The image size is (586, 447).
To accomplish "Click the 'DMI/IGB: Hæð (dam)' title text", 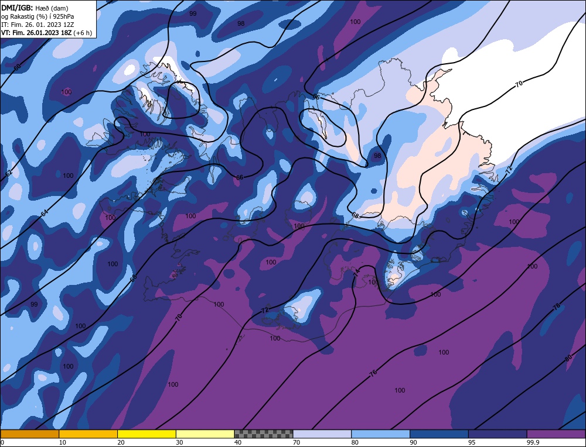I will pyautogui.click(x=35, y=8).
